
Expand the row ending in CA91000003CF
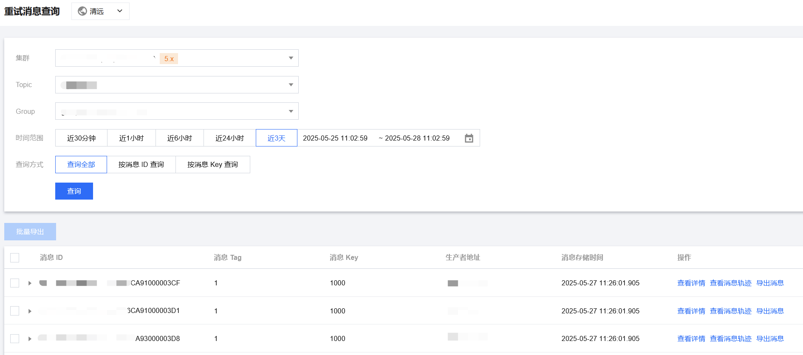(30, 283)
